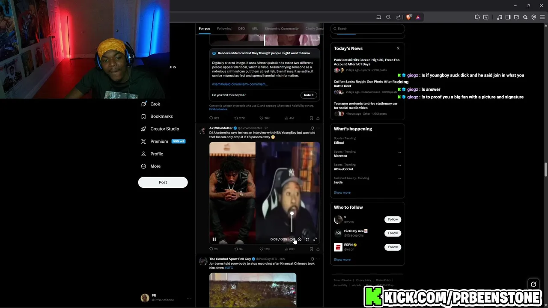Open options for Jayda trend

[399, 178]
